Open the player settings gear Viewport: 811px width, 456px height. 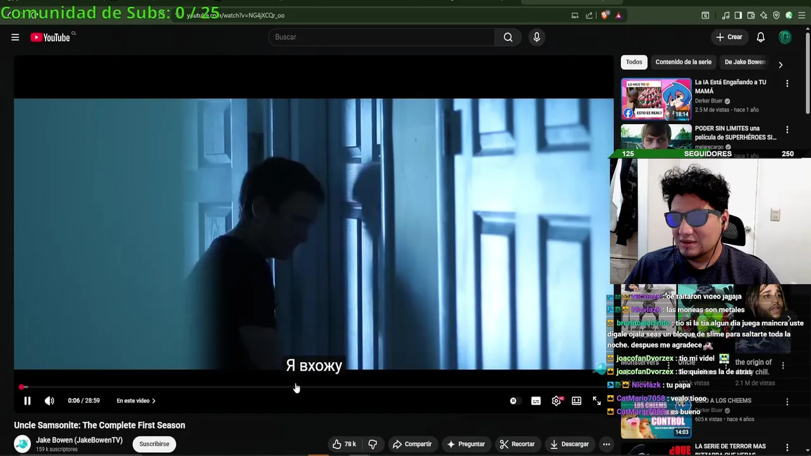click(x=556, y=401)
